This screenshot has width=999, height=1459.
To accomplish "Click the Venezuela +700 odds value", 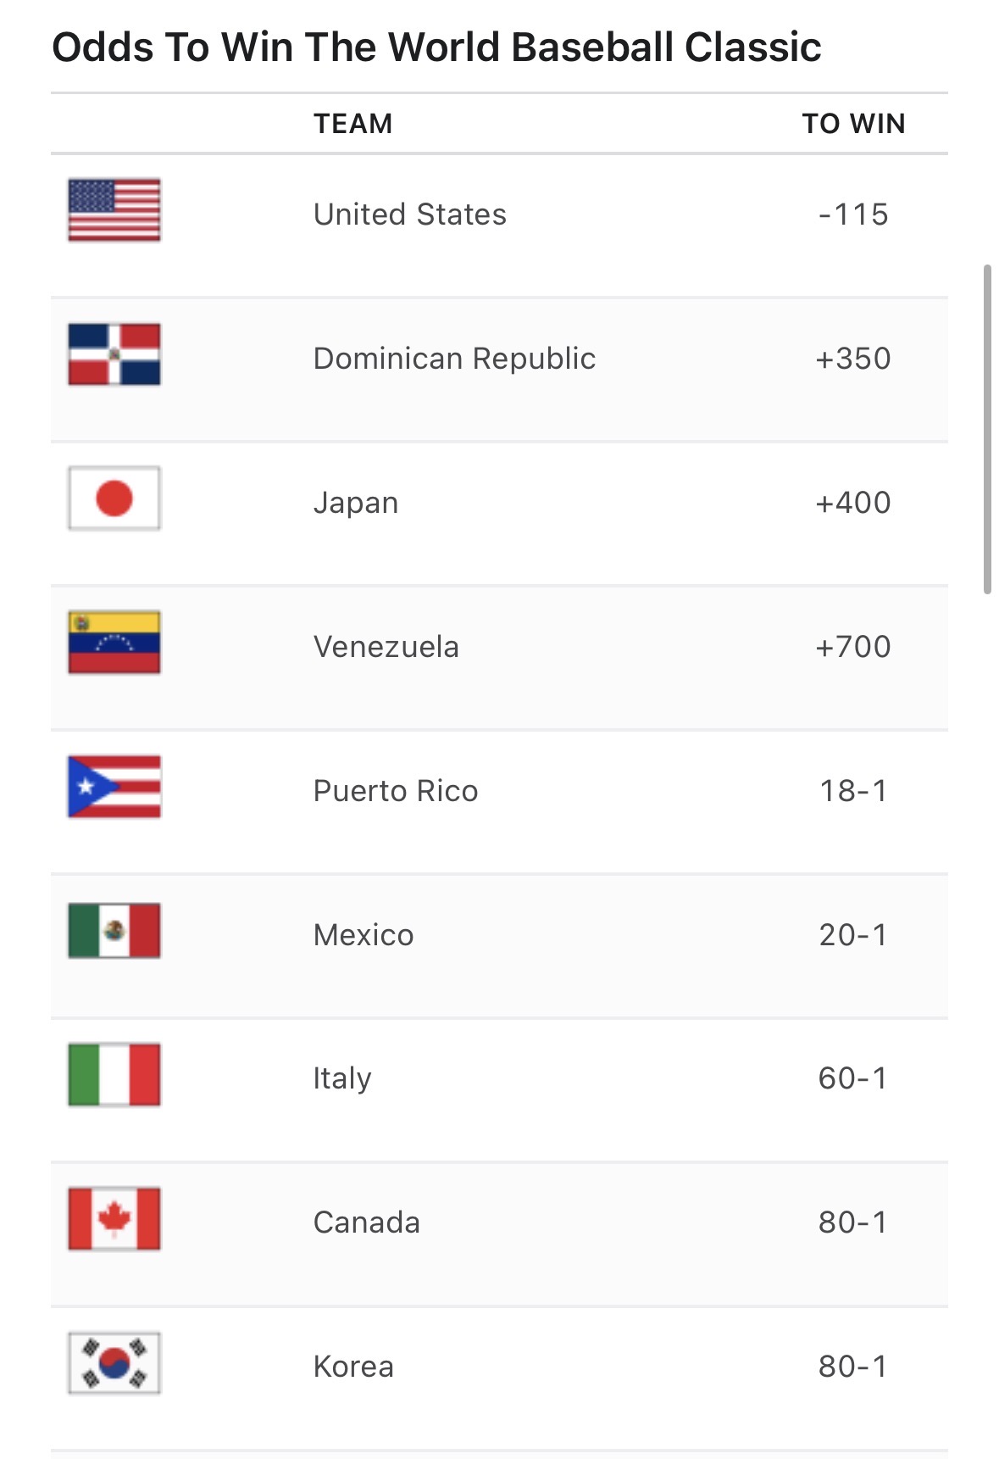I will pyautogui.click(x=853, y=647).
